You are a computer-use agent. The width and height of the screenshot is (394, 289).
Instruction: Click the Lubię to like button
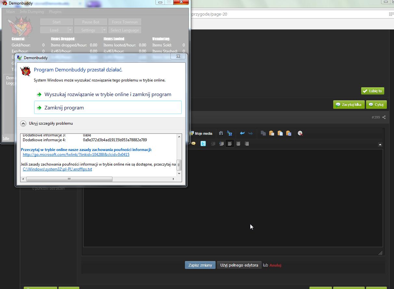[373, 91]
